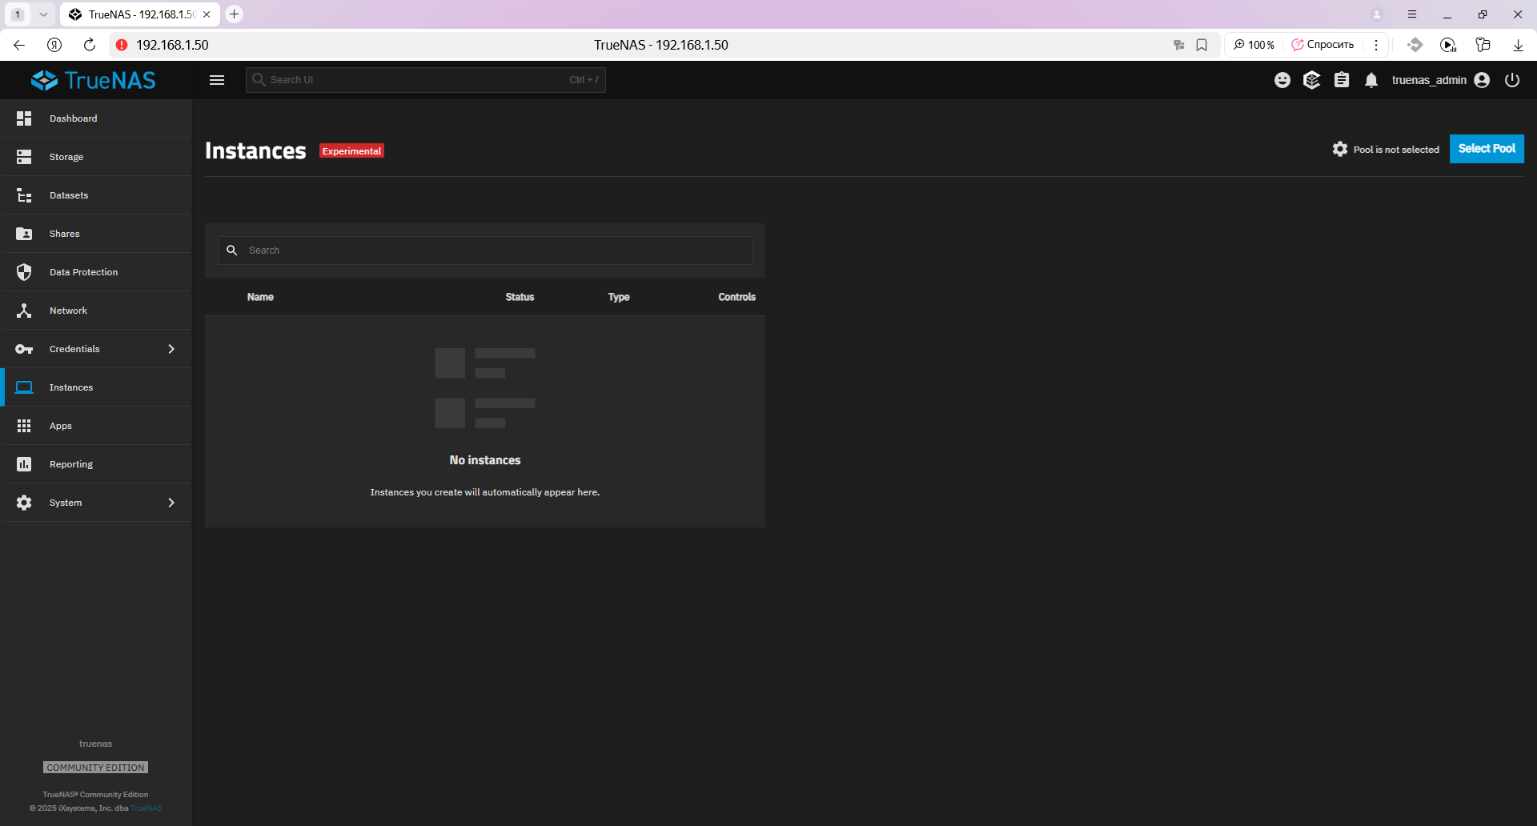Click the Credentials key icon

click(24, 349)
